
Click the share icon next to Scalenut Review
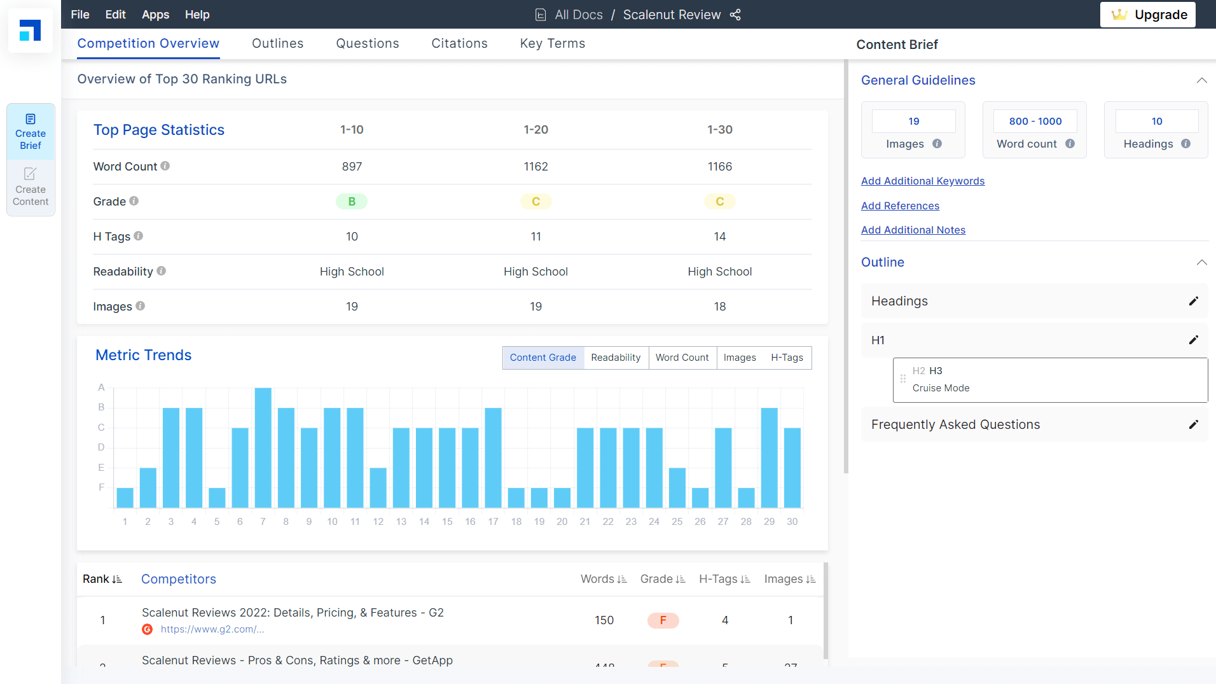(x=735, y=15)
